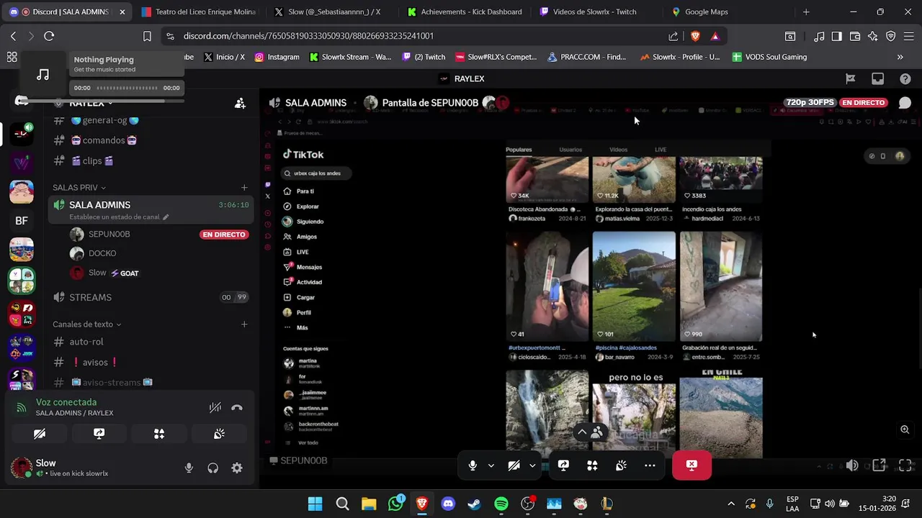
Task: Invite people icon near RAYLEX header
Action: [x=240, y=104]
